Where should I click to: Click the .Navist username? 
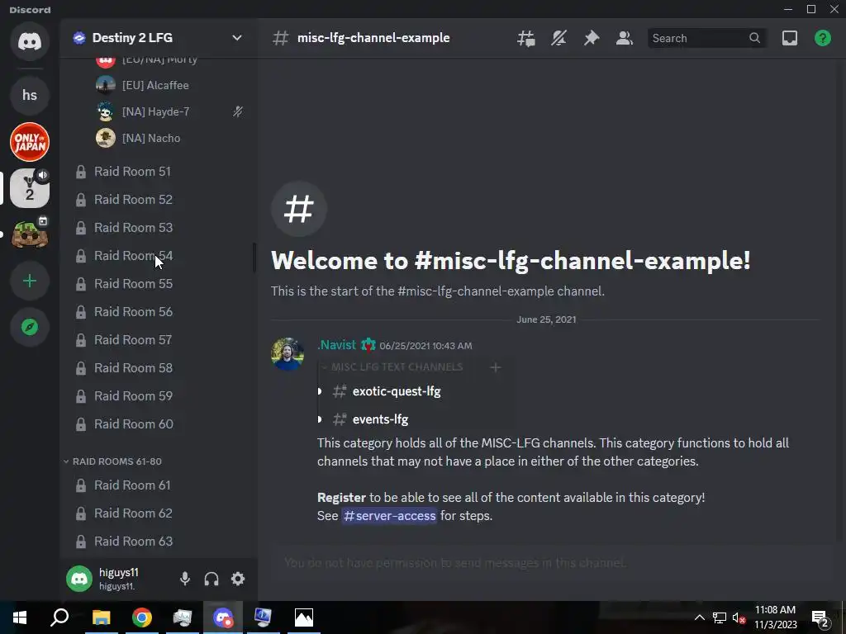[337, 344]
